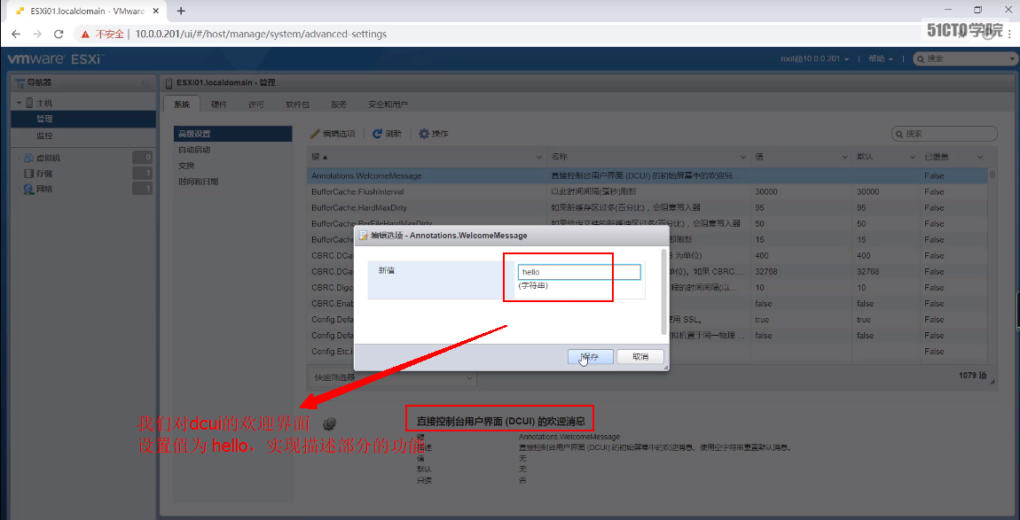Screen dimensions: 1020x520
Task: Click the 新值 text input containing hello
Action: click(579, 272)
